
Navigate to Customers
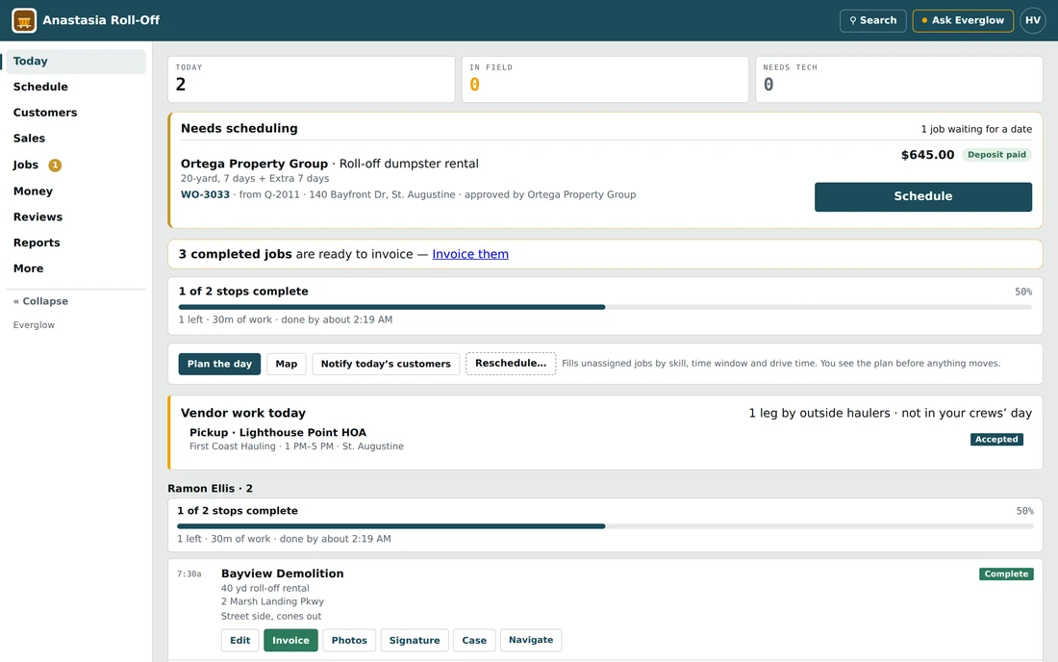click(74, 112)
